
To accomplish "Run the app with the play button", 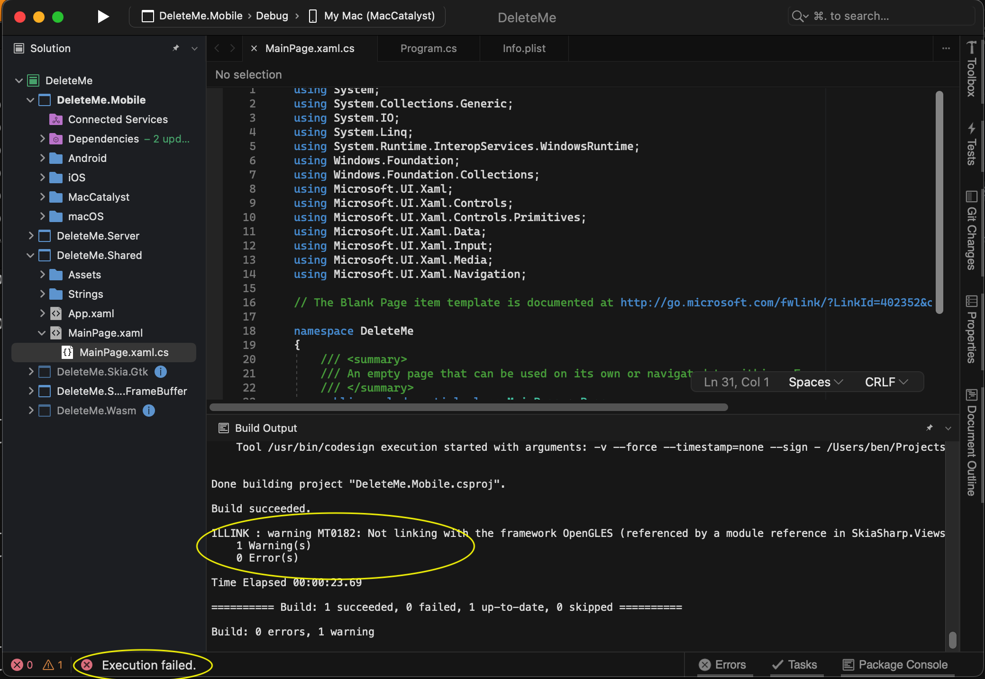I will click(102, 16).
